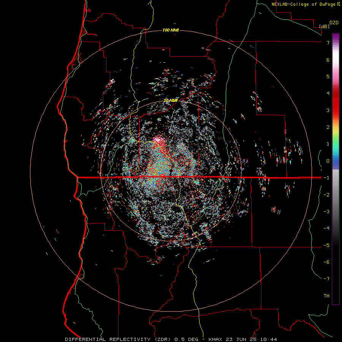Click the NEXLAB-College of DuPage label
Viewport: 342px width, 342px height.
click(303, 4)
